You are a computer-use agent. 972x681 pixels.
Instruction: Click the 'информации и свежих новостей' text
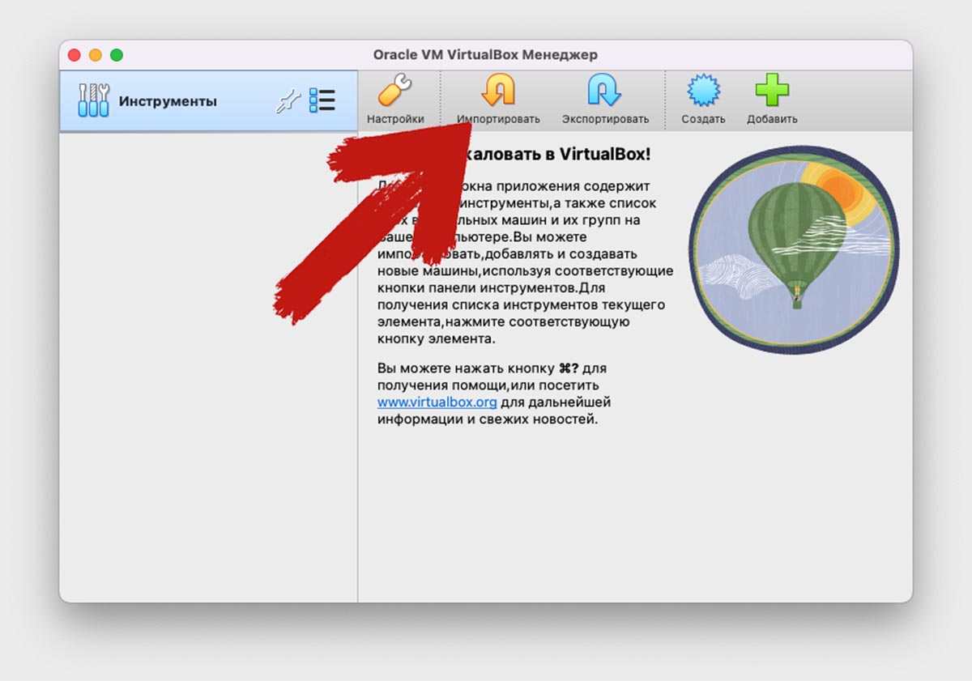click(x=488, y=419)
